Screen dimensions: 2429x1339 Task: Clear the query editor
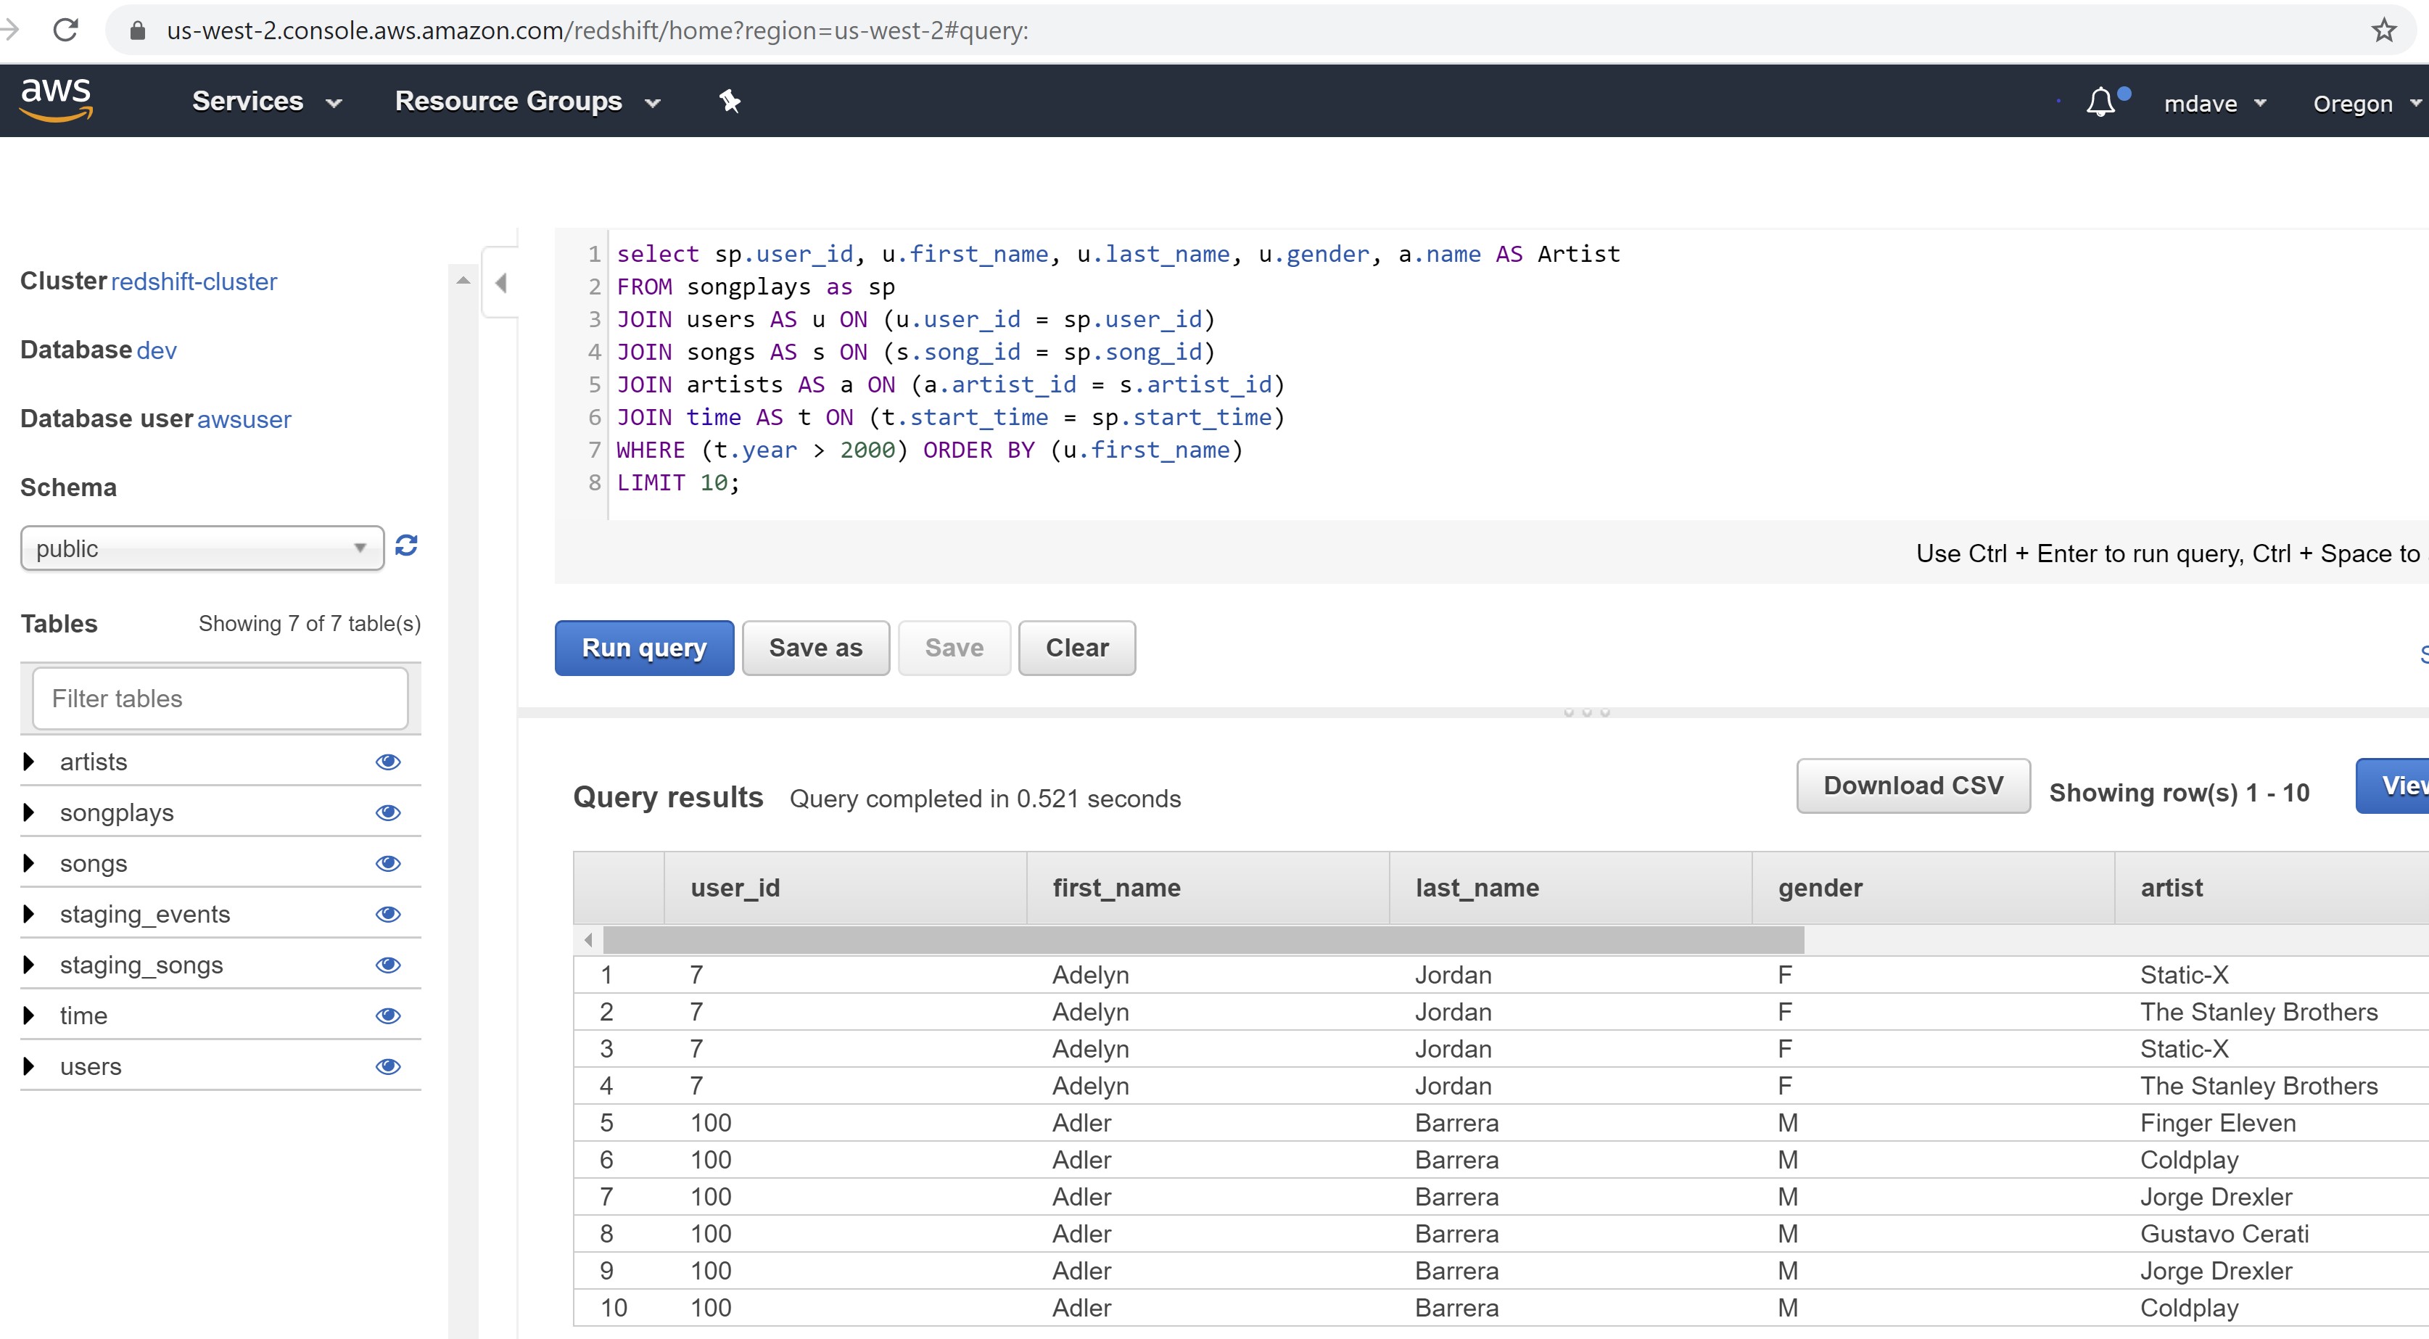point(1077,648)
